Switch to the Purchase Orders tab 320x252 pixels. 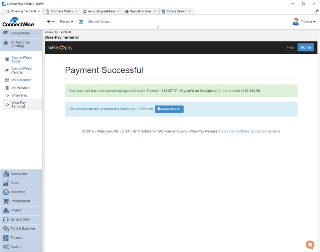point(62,12)
